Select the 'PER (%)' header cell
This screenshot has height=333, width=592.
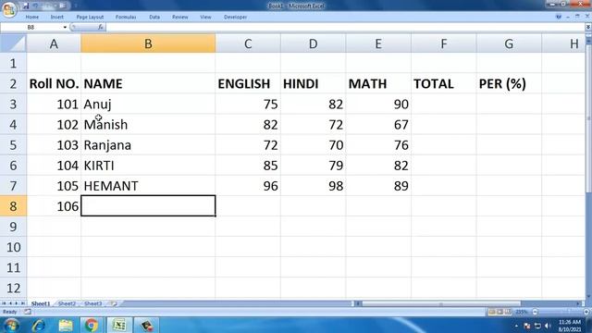pos(509,83)
